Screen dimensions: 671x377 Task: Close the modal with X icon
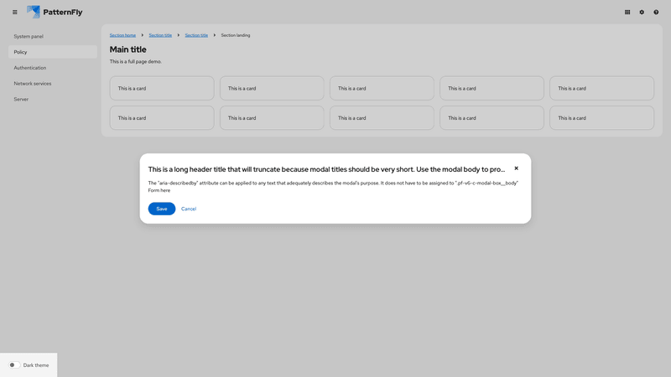[516, 168]
